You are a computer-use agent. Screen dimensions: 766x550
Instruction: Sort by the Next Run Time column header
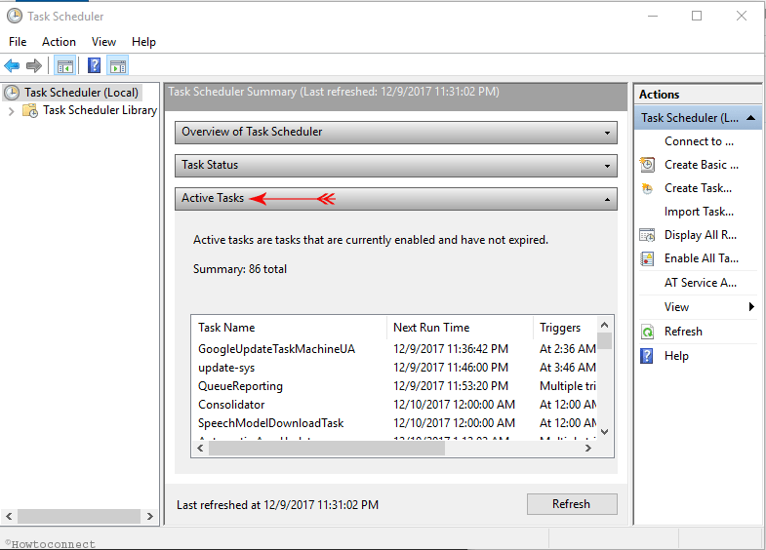(x=460, y=328)
